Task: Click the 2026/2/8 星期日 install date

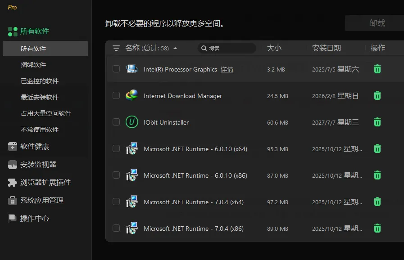Action: 335,96
